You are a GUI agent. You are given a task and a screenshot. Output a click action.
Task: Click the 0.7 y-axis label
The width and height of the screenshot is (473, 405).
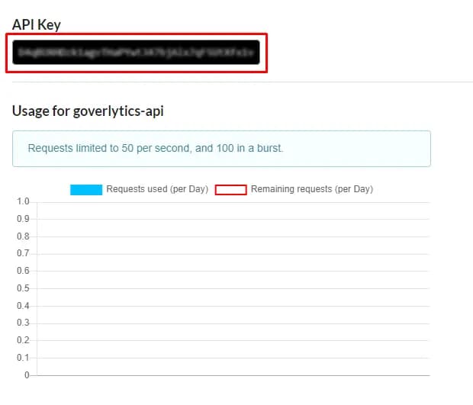pyautogui.click(x=23, y=254)
